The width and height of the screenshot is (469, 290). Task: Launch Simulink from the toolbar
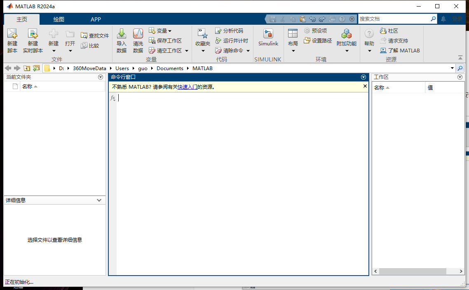click(x=268, y=38)
